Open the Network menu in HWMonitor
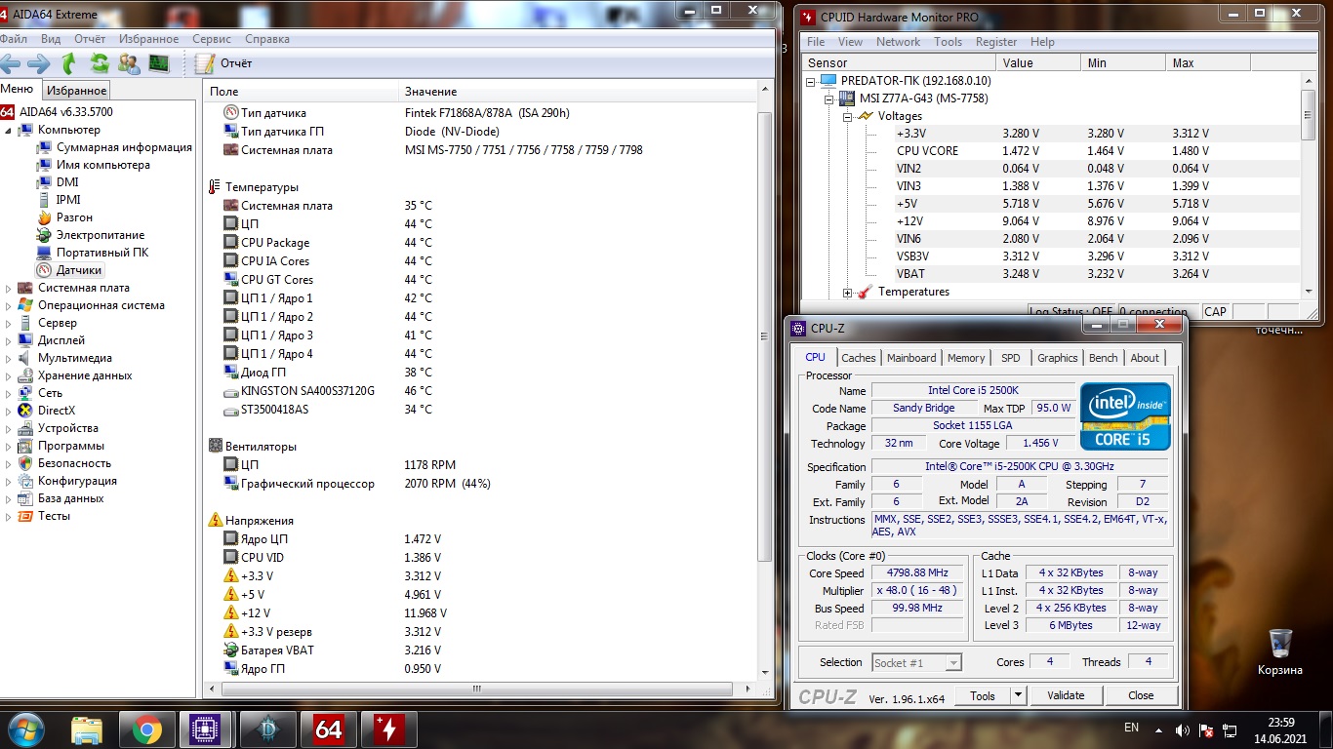 pos(898,42)
